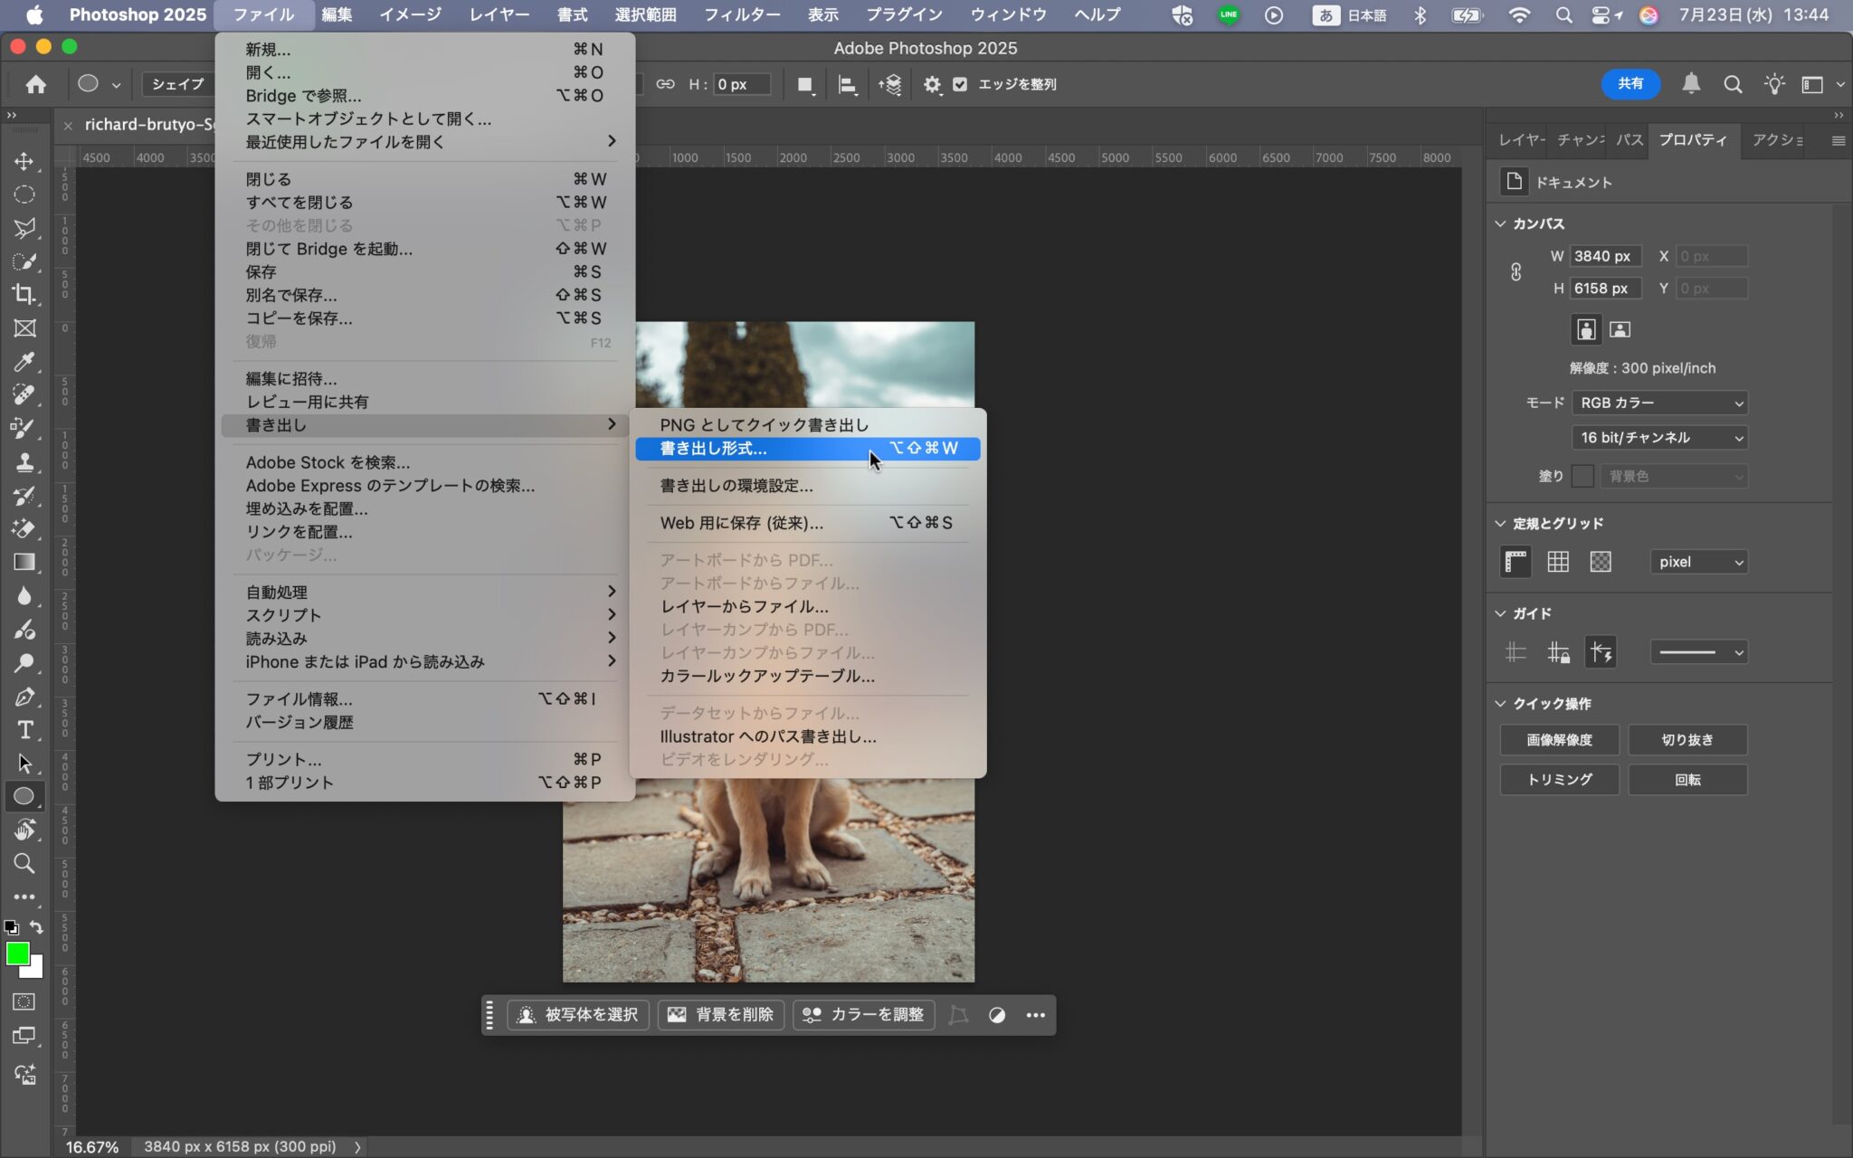1853x1158 pixels.
Task: Click 背景を削除 in the contextual taskbar
Action: coord(720,1014)
